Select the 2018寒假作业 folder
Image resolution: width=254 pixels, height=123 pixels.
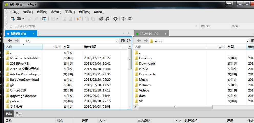coord(20,63)
